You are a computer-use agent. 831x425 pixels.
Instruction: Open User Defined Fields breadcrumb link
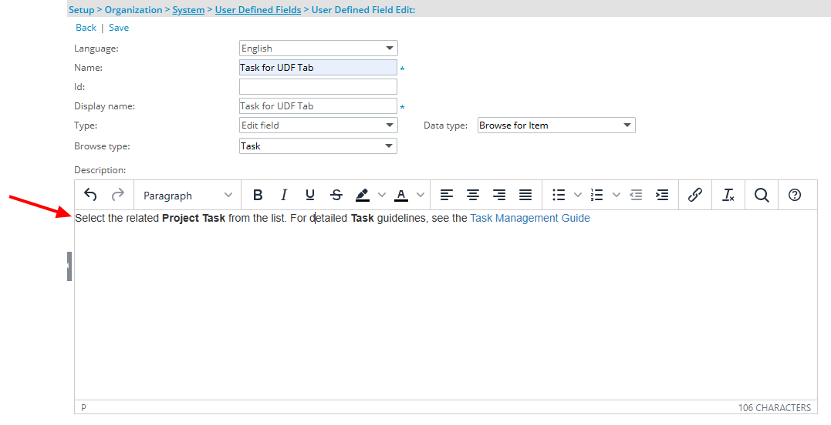[258, 10]
